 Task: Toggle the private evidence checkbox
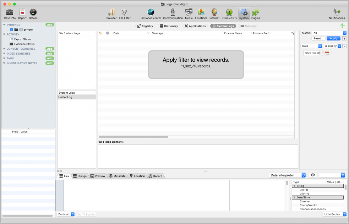click(12, 29)
